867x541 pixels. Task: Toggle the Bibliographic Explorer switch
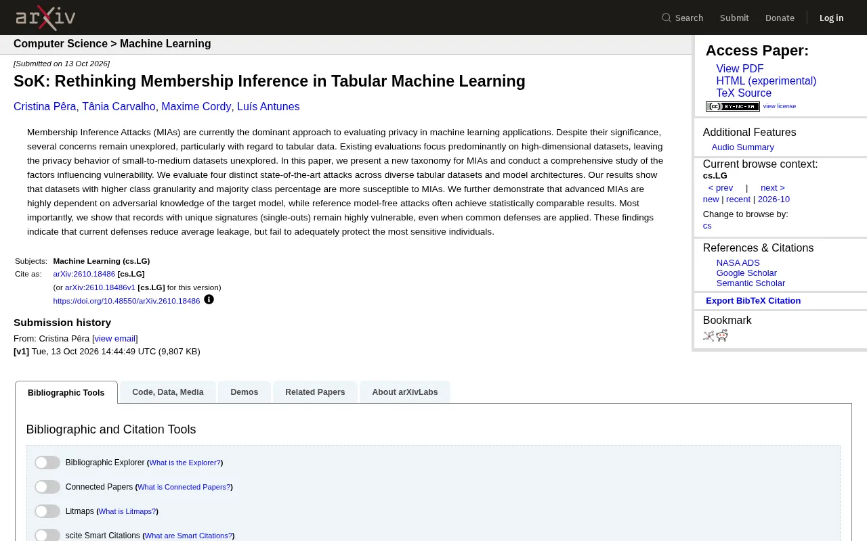[x=47, y=463]
